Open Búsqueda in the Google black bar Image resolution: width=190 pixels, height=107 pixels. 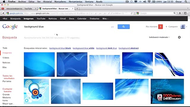[15, 18]
